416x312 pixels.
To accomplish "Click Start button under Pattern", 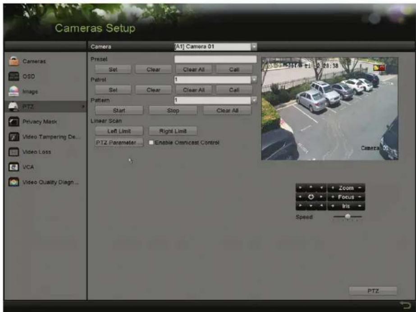I will click(x=119, y=111).
